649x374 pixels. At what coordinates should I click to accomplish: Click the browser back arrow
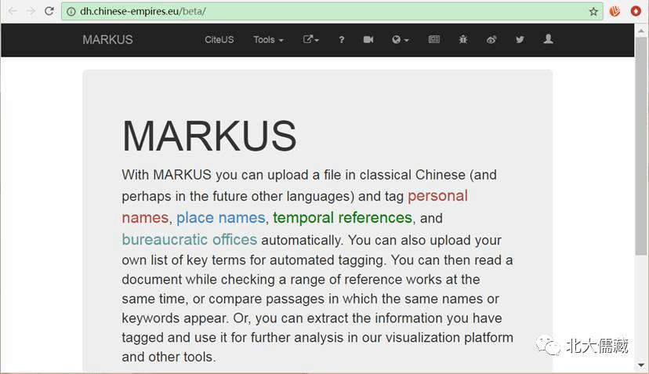[x=12, y=11]
